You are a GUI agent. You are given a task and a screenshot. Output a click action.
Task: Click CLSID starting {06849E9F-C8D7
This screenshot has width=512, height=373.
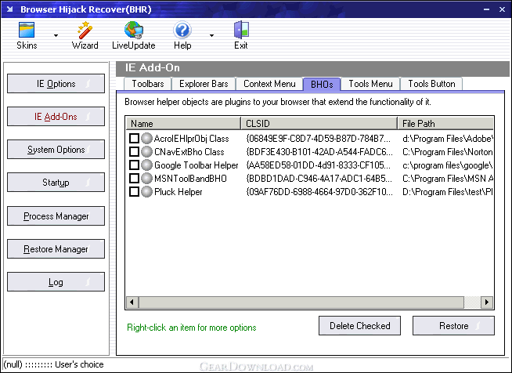pos(318,139)
